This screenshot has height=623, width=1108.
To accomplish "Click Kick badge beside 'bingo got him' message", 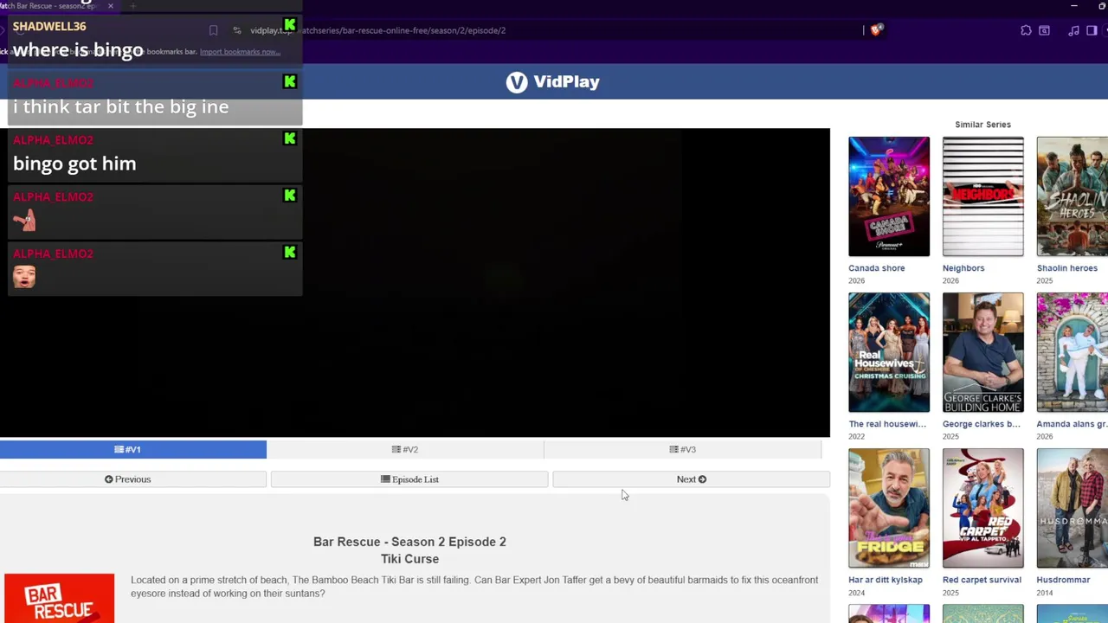I will coord(290,138).
